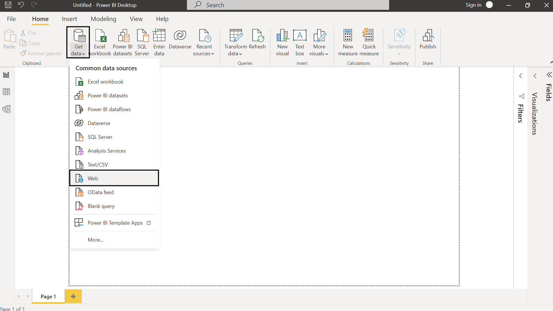The height and width of the screenshot is (311, 553).
Task: Choose Excel workbook from data sources list
Action: pyautogui.click(x=114, y=82)
